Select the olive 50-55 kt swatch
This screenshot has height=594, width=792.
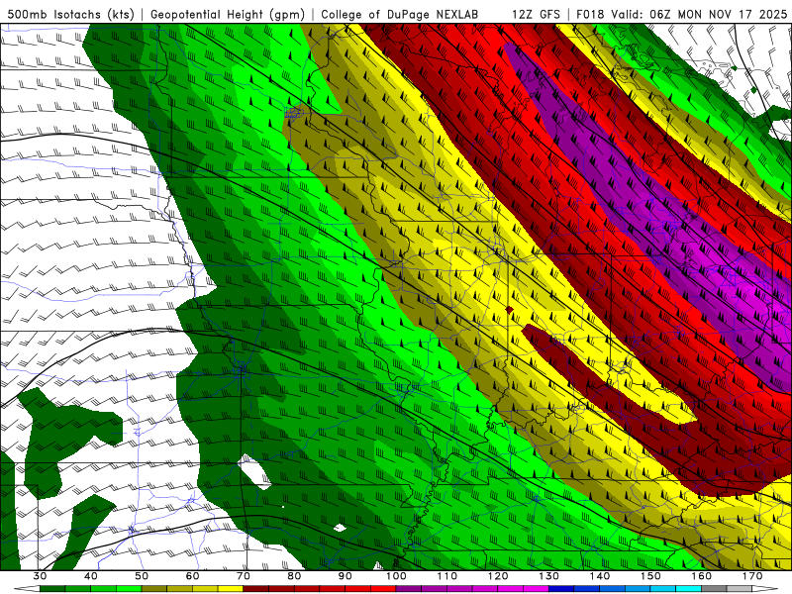[x=154, y=589]
